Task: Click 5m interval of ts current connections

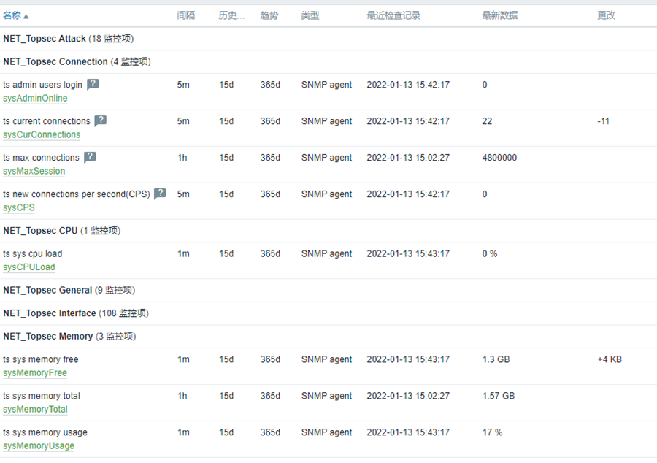Action: coord(183,121)
